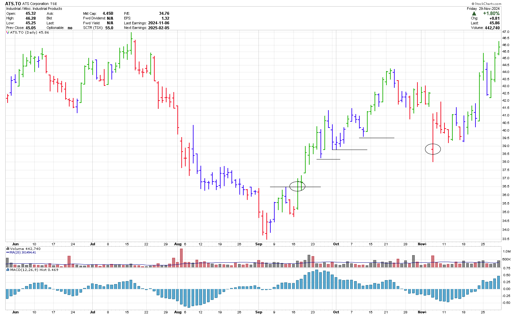516x315 pixels.
Task: Click the Sep label on the price chart date axis
Action: coord(259,244)
